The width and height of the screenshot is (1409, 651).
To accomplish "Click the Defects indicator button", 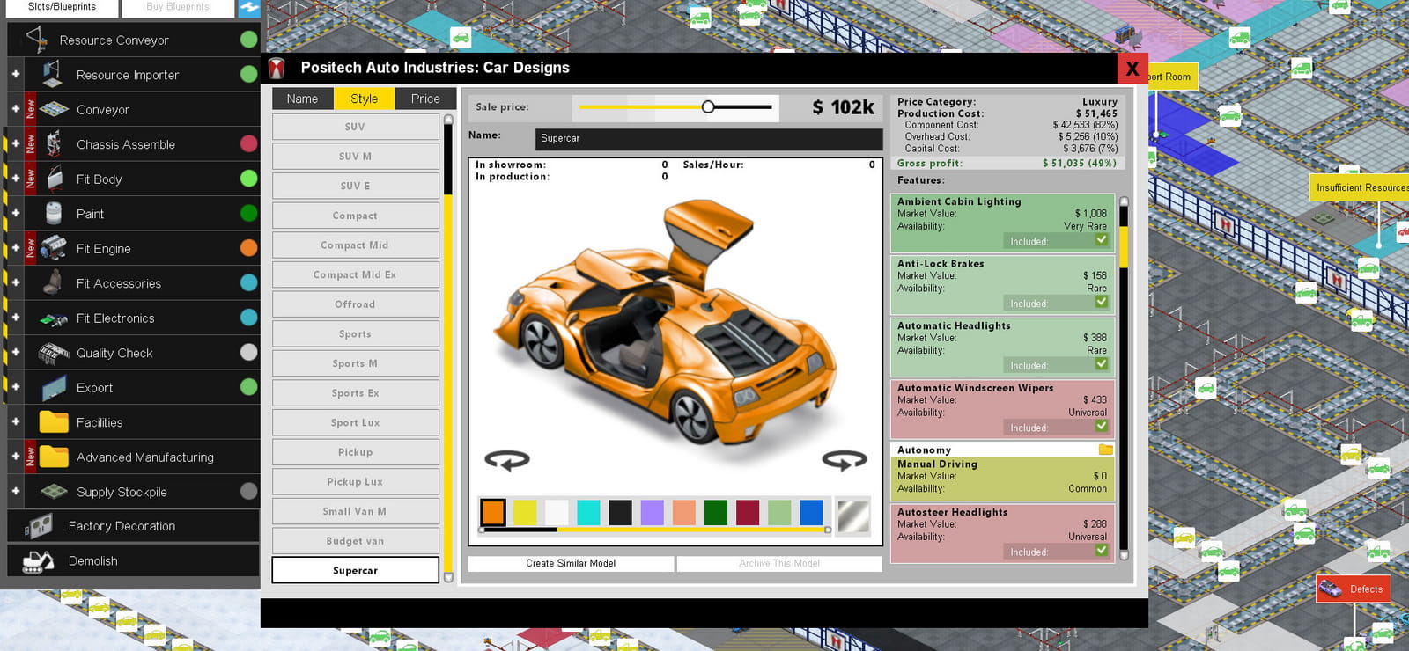I will (1353, 589).
